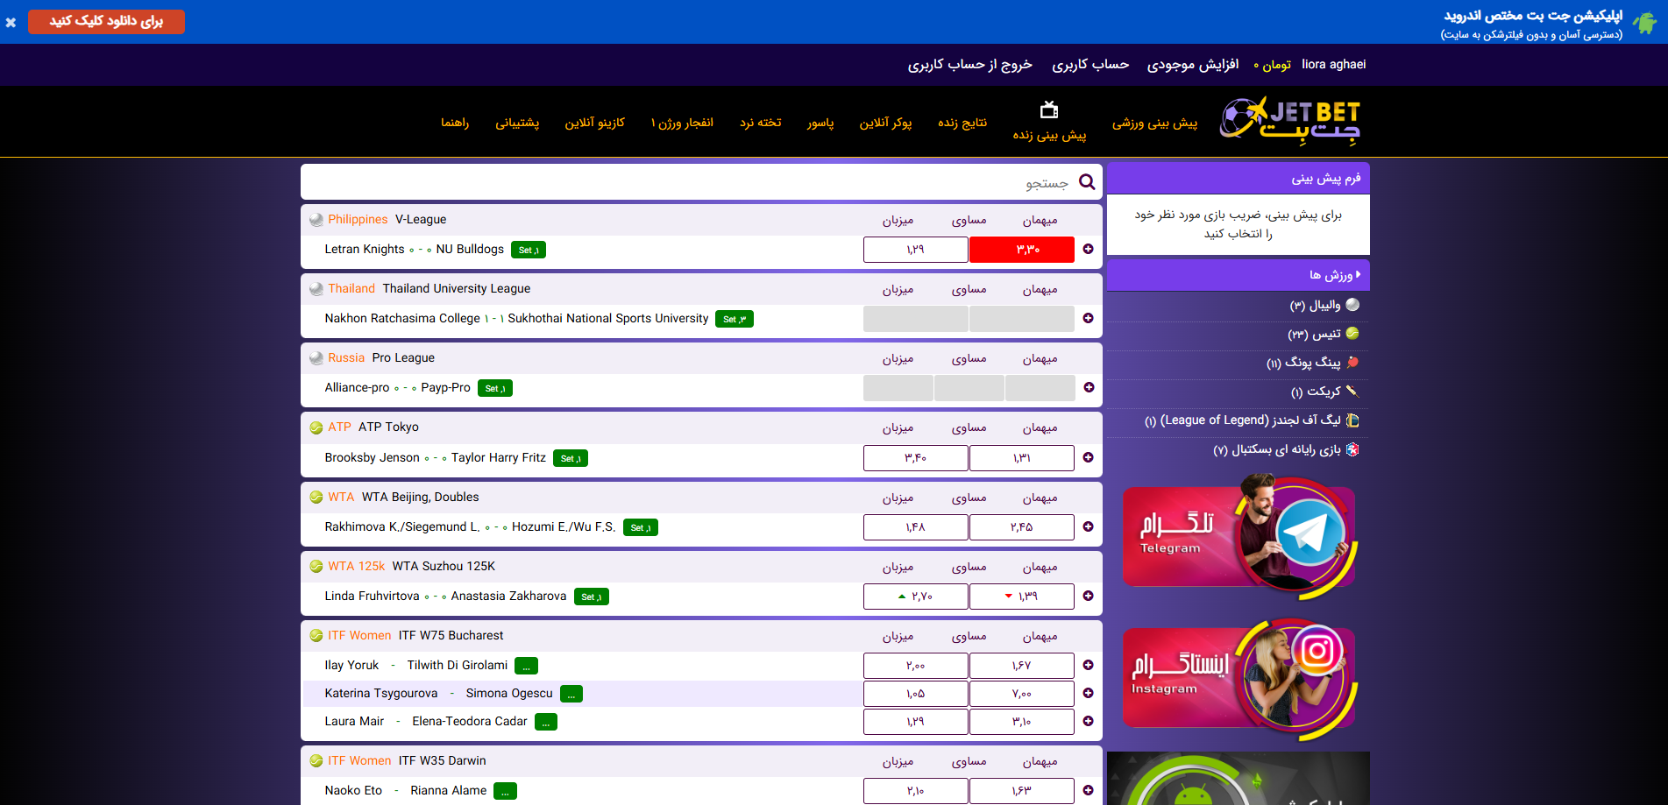Select the volleyball sport icon
This screenshot has width=1668, height=805.
tap(1352, 305)
